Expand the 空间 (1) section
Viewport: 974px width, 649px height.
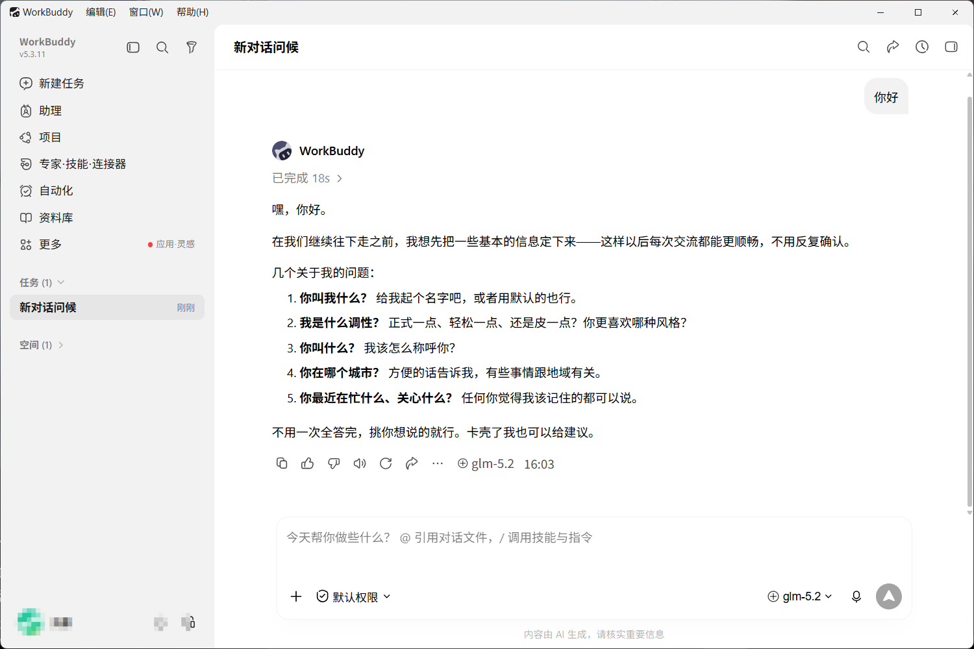(x=42, y=345)
